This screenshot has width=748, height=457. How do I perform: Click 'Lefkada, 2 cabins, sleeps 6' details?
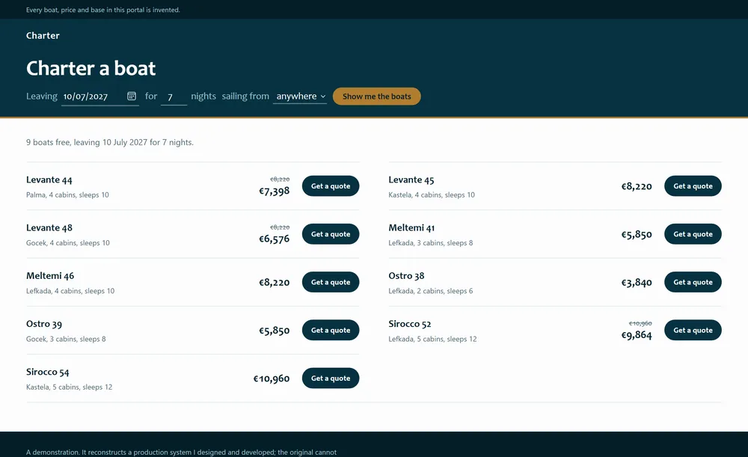[430, 291]
